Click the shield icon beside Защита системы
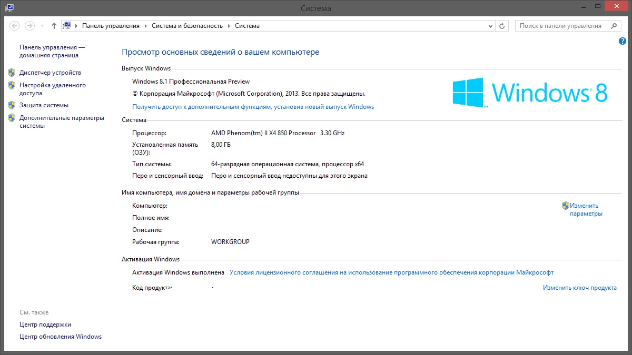This screenshot has width=632, height=355. click(x=12, y=105)
